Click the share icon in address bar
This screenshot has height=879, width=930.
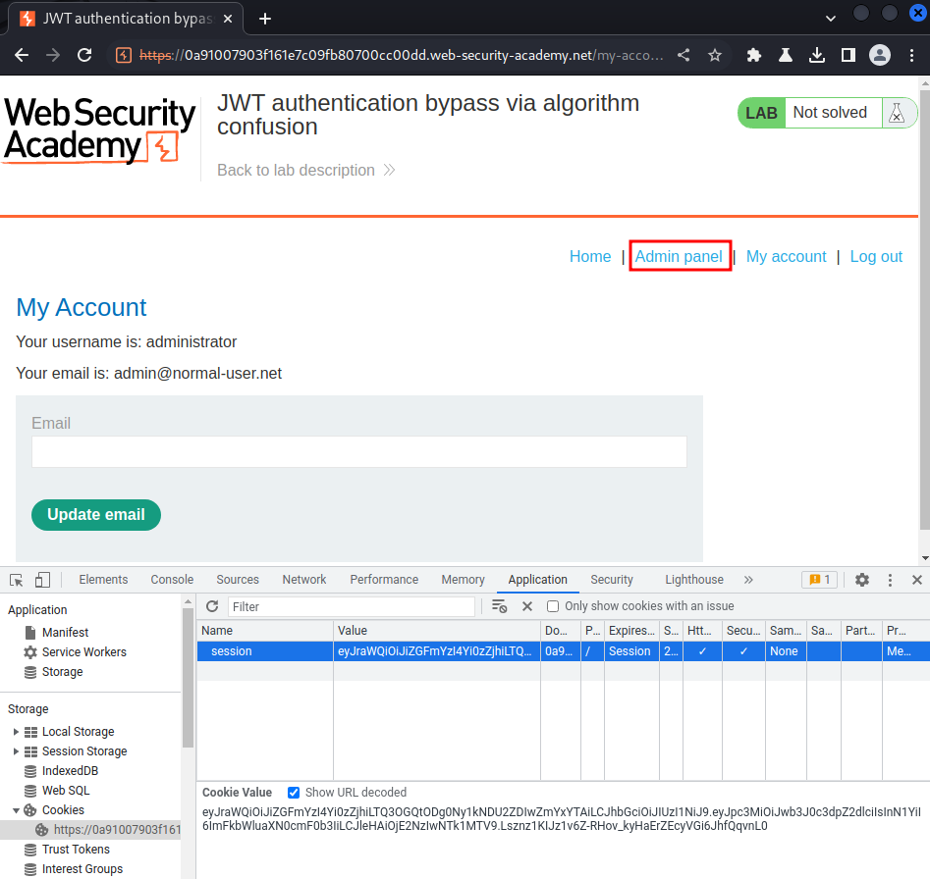click(x=684, y=55)
